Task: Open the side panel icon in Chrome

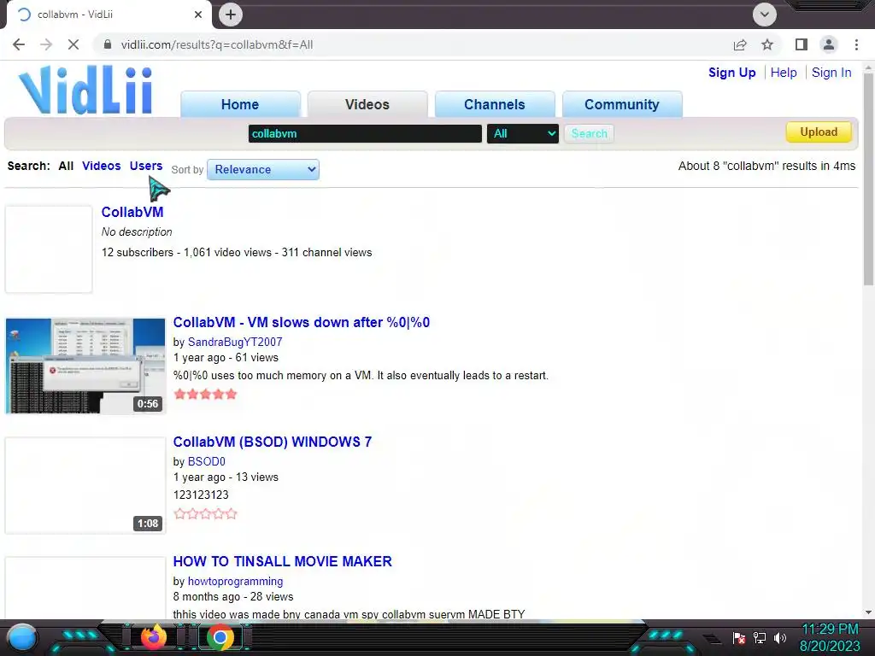Action: click(x=802, y=44)
